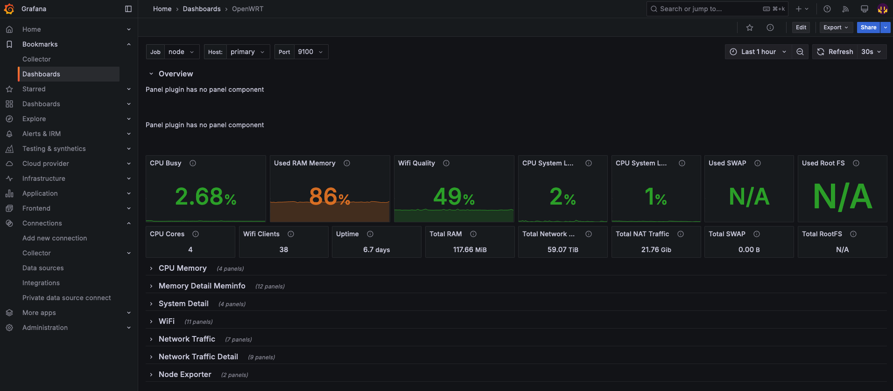
Task: Open Add new connection in sidebar
Action: tap(55, 238)
